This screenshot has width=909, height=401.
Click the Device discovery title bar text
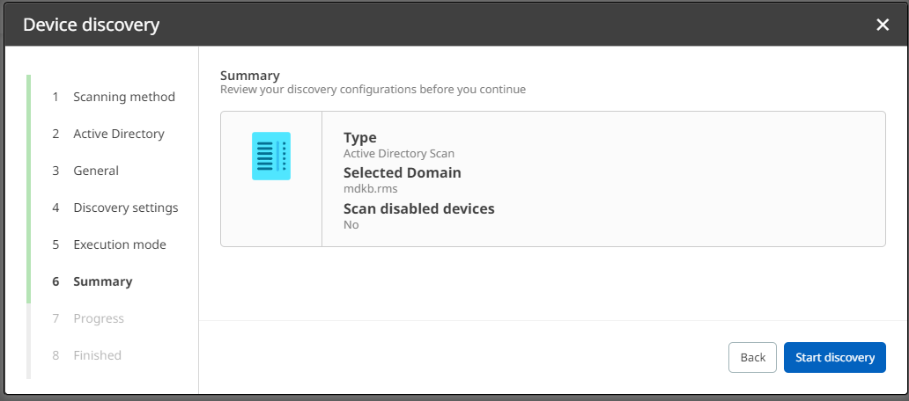click(91, 25)
